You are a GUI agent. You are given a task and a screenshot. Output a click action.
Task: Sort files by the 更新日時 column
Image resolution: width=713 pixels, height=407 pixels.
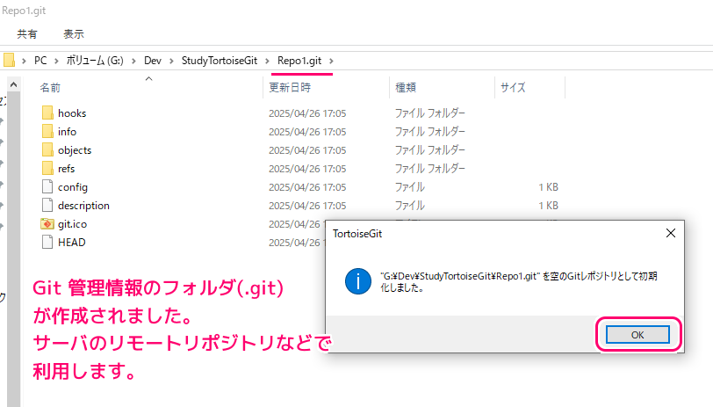point(290,87)
